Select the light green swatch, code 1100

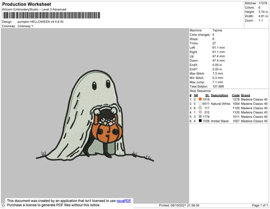200,108
